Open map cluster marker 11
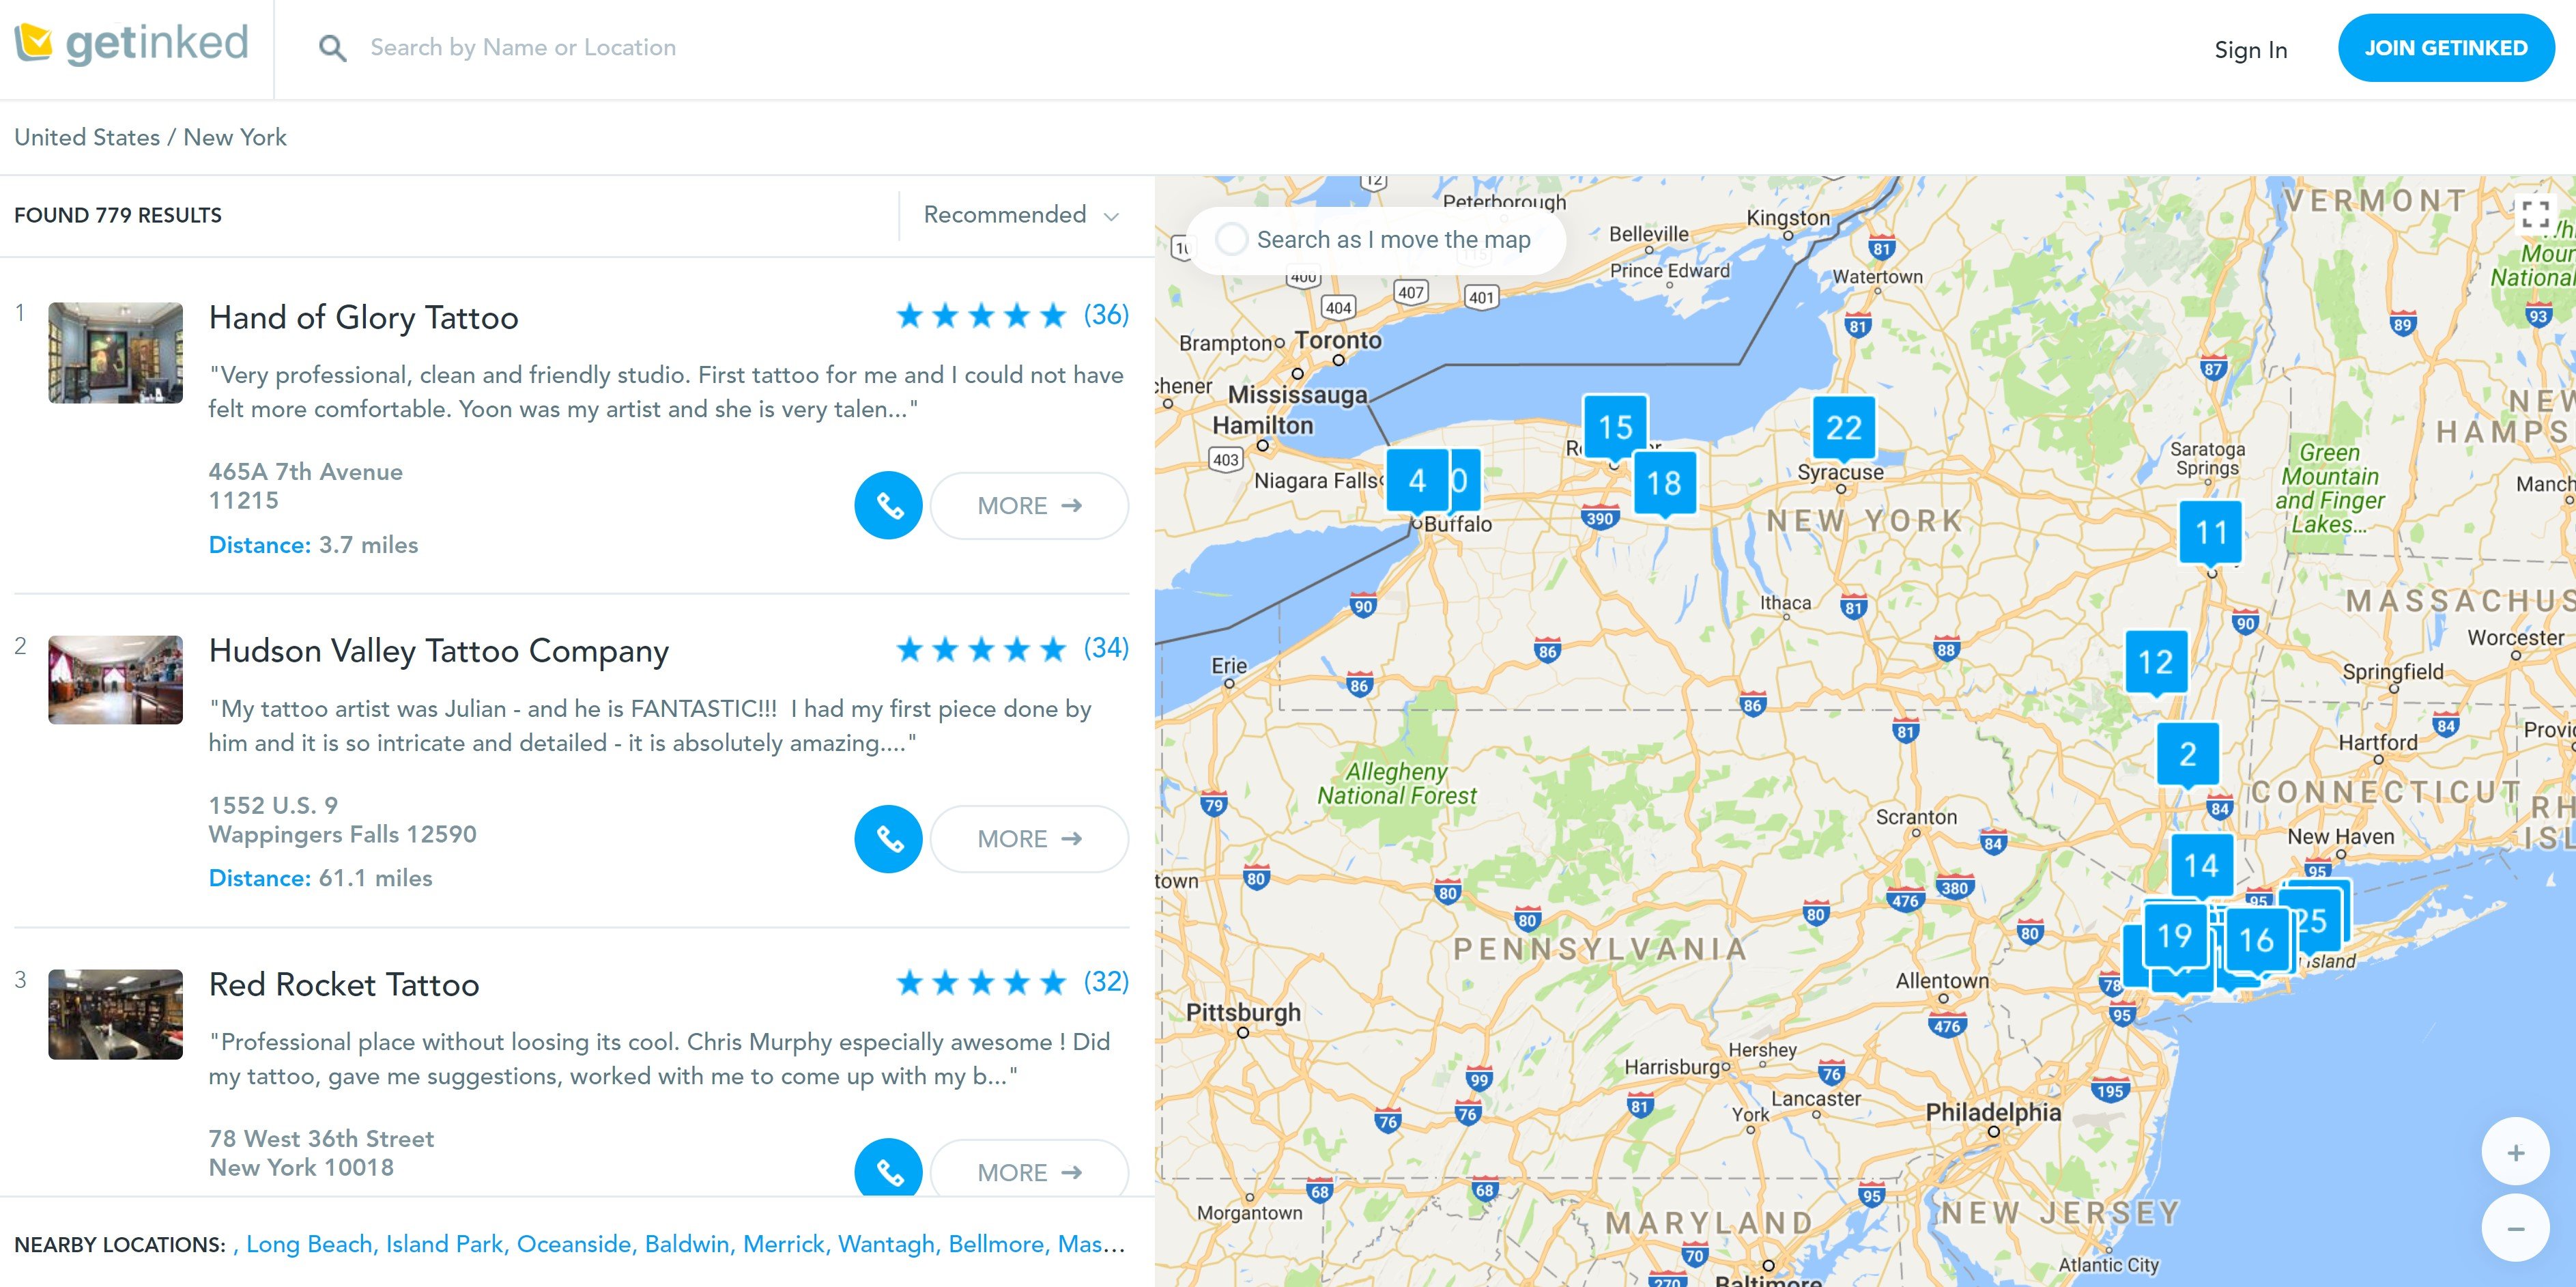 tap(2211, 532)
